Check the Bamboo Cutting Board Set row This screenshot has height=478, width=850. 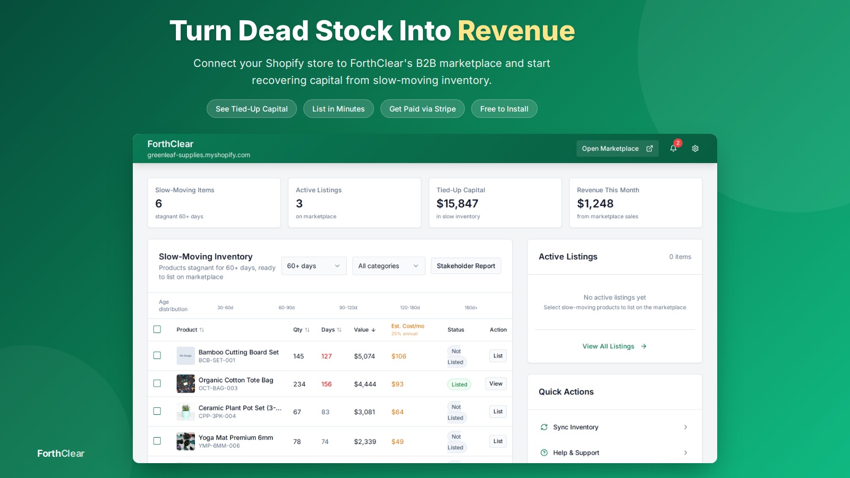[x=157, y=355]
